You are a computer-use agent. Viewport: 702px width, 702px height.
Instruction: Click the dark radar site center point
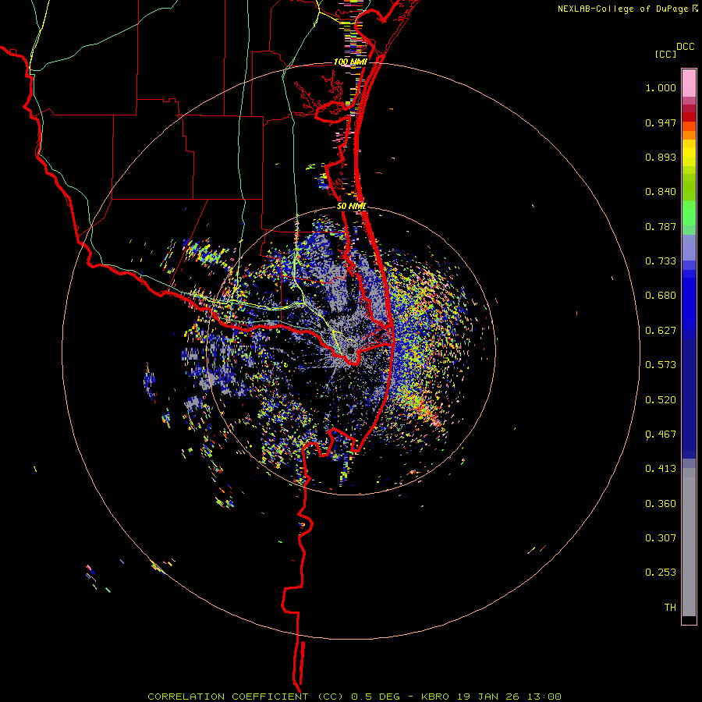click(350, 350)
